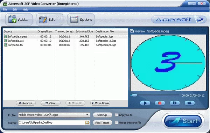
Task: Click the Original Length column header
Action: tap(46, 31)
